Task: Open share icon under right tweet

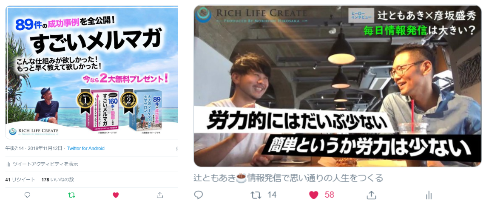Action: (x=371, y=195)
